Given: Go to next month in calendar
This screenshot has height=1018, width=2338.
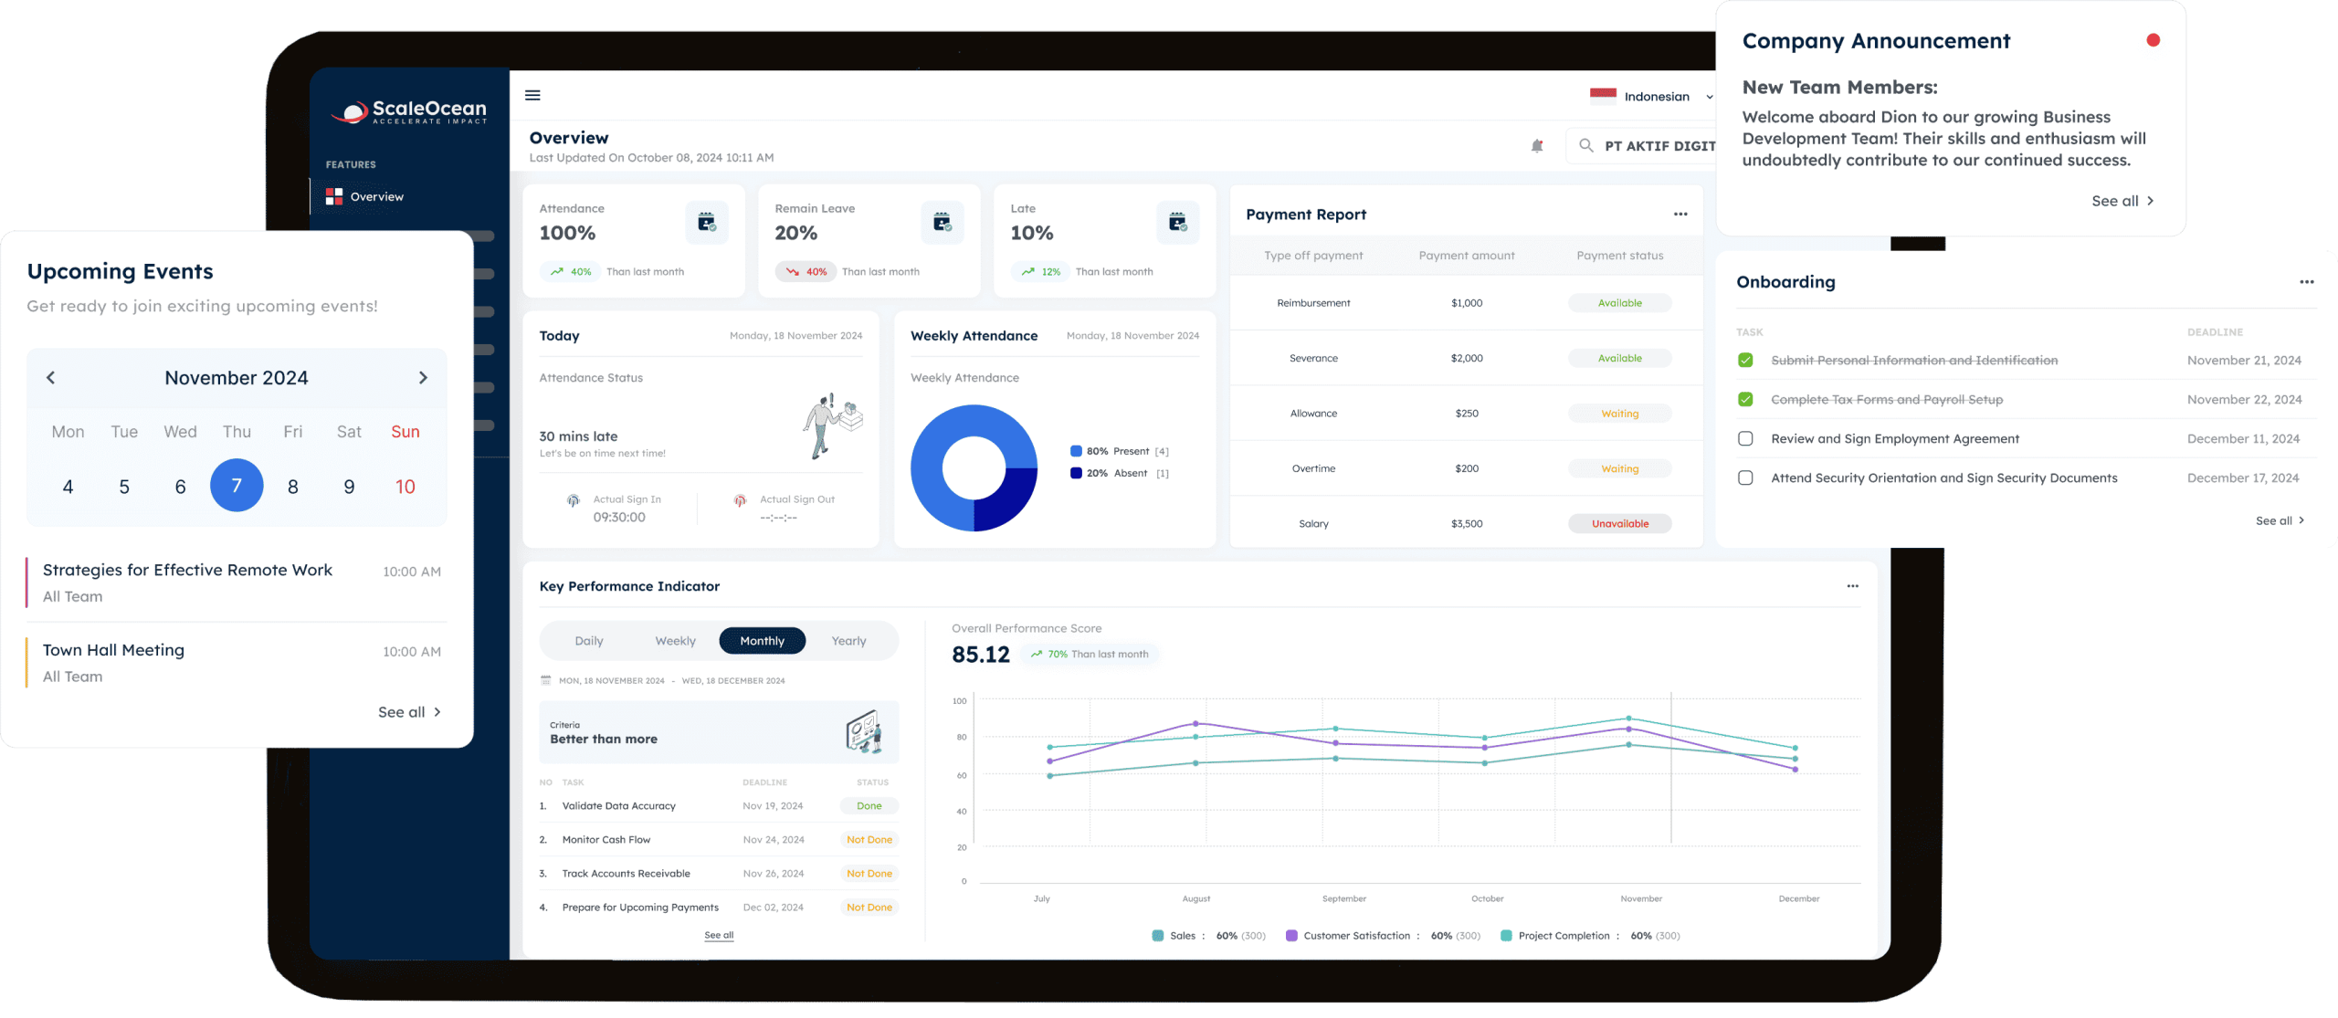Looking at the screenshot, I should (423, 378).
